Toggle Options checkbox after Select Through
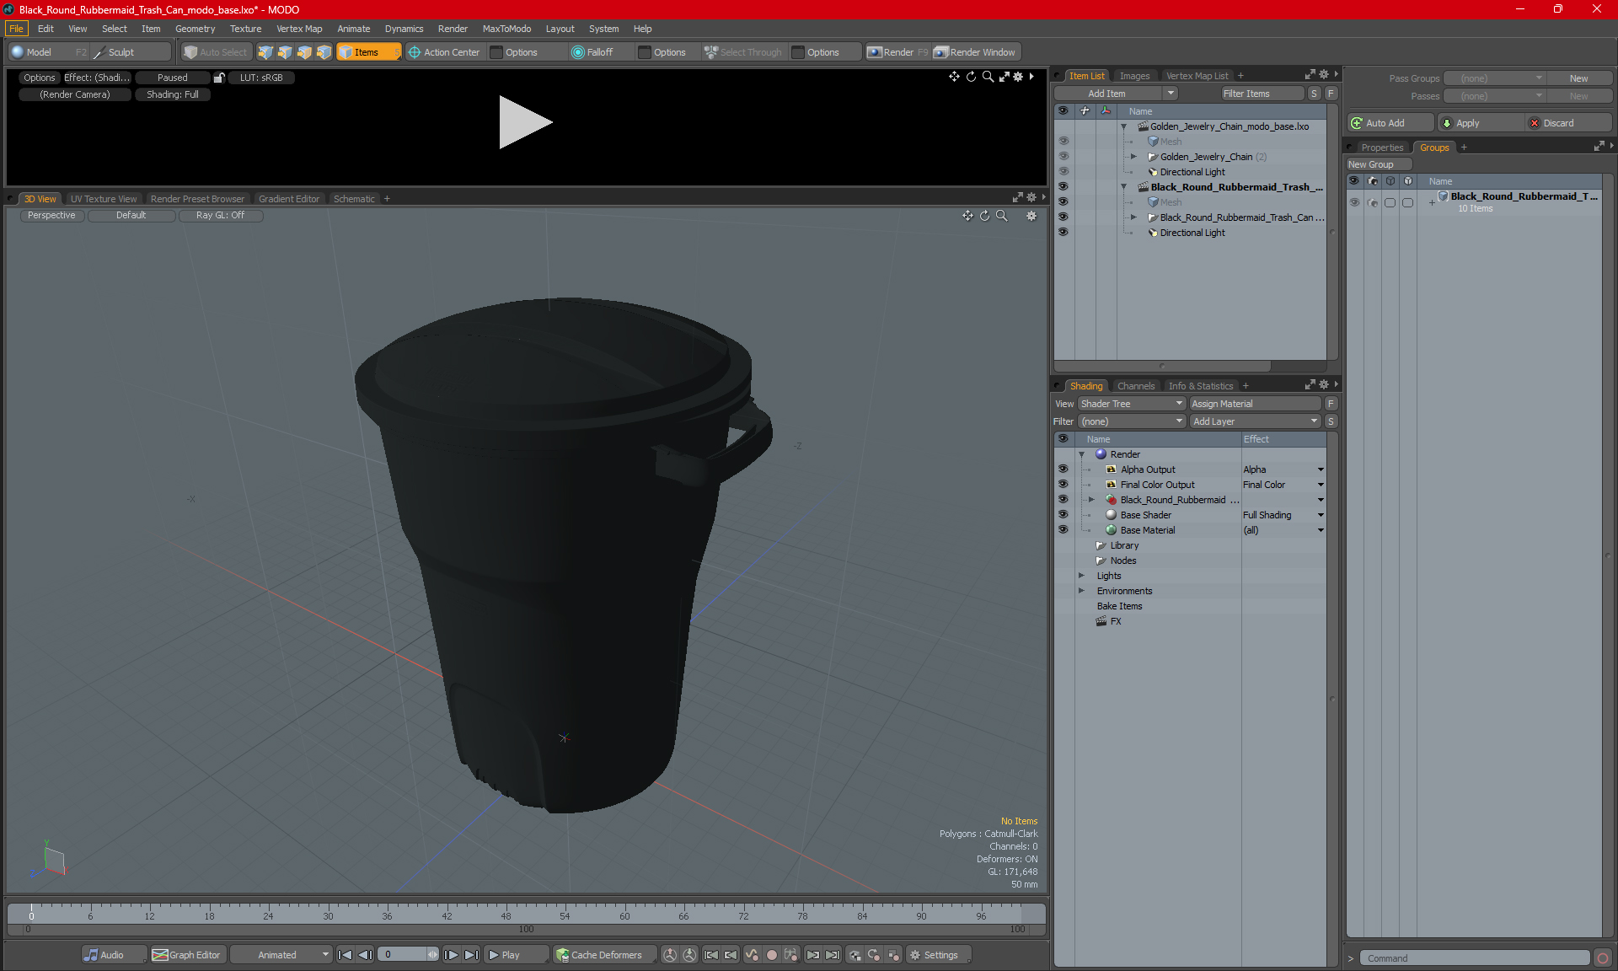 (799, 52)
